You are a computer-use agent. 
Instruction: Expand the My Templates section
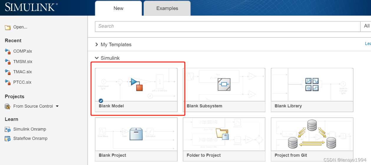coord(97,44)
